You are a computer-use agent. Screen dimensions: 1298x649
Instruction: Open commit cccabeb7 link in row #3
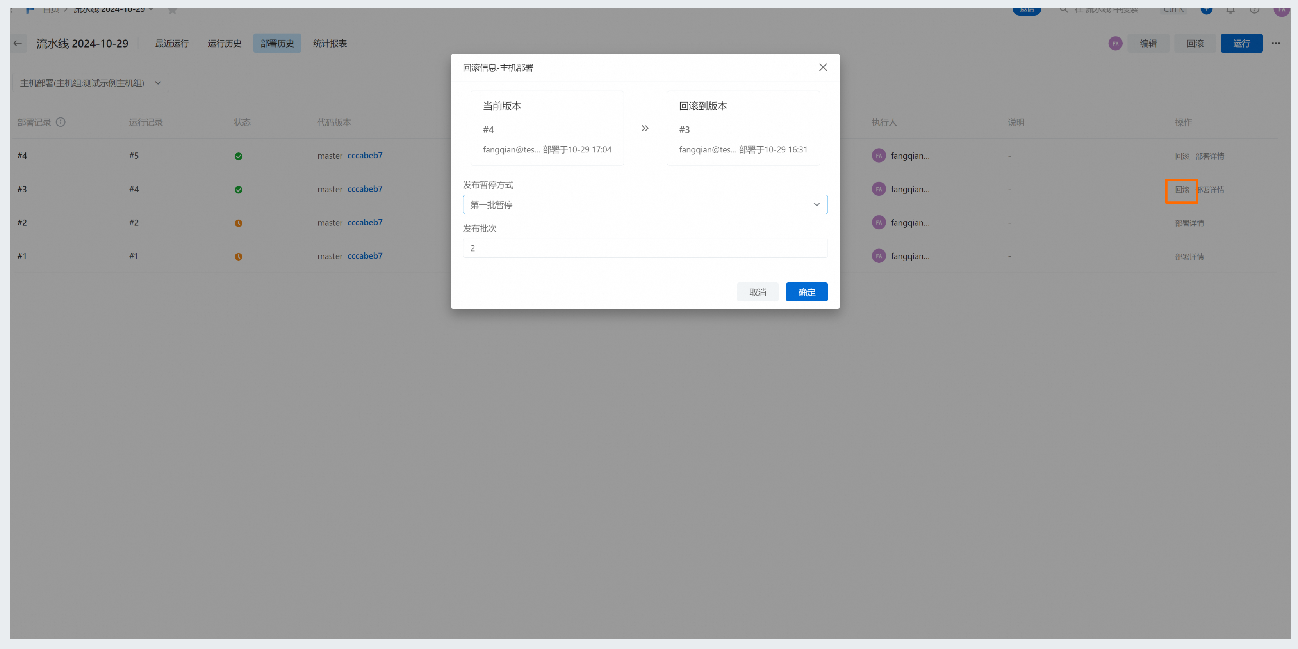tap(365, 189)
